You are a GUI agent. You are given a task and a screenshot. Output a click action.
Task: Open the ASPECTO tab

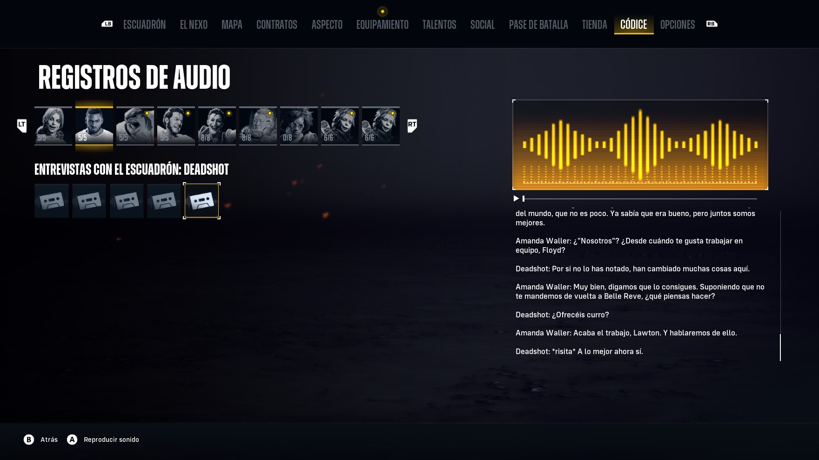click(327, 25)
